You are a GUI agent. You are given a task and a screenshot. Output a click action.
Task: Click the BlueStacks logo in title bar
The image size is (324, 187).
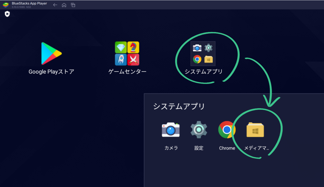(x=6, y=5)
